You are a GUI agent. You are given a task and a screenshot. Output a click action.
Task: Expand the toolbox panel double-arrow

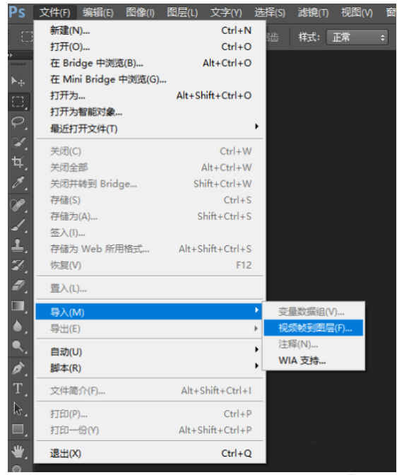click(x=11, y=55)
